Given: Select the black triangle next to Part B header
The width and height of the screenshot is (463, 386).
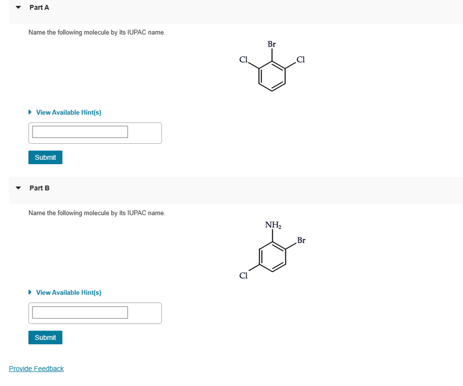Looking at the screenshot, I should [17, 188].
